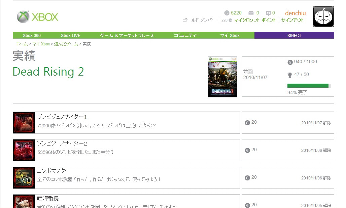The width and height of the screenshot is (346, 208).
Task: Click the ゾンビジェノサイダー2 achievement tile image
Action: [x=24, y=150]
